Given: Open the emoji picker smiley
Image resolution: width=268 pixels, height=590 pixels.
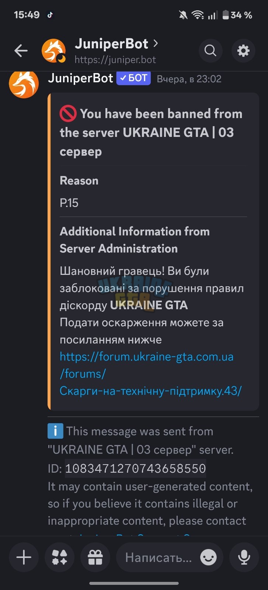Looking at the screenshot, I should coord(209,557).
